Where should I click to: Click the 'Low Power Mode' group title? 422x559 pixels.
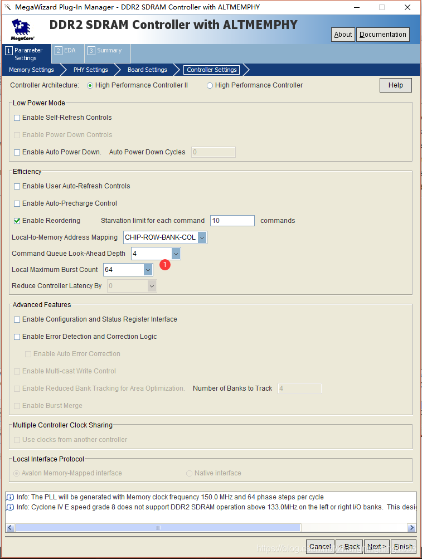pyautogui.click(x=39, y=103)
